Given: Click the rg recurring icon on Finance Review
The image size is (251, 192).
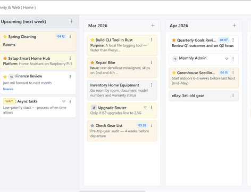Looking at the screenshot, I should pos(11,77).
